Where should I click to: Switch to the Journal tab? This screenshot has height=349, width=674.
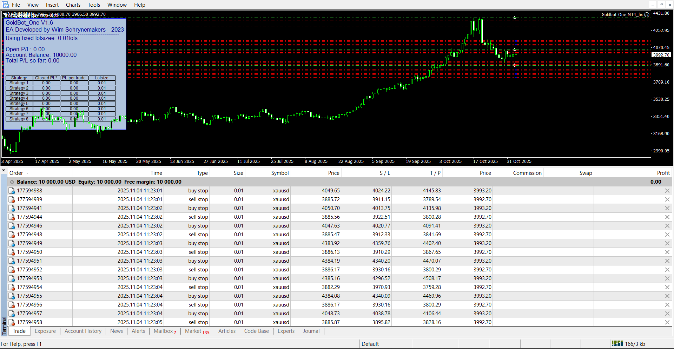click(311, 331)
